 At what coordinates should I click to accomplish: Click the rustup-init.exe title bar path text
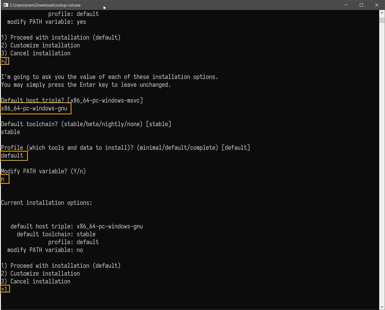tap(45, 5)
